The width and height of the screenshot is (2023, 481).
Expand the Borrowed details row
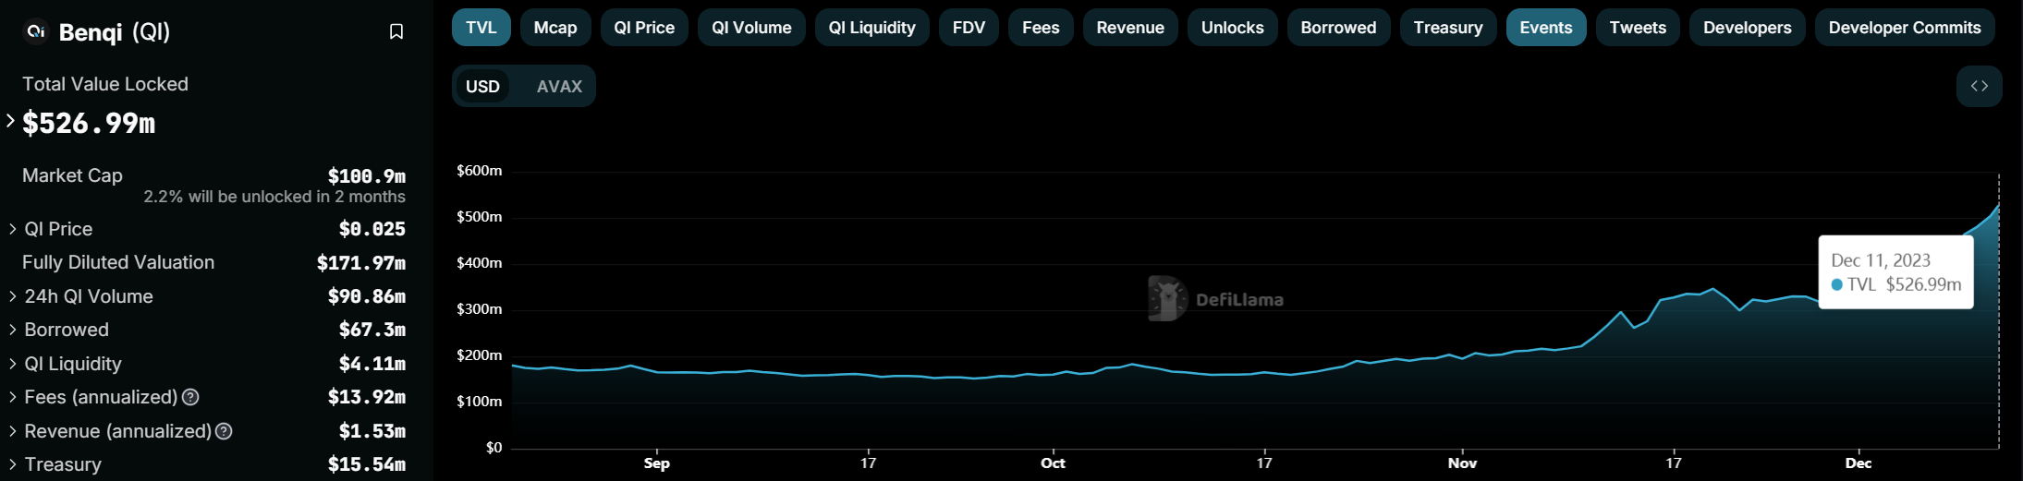[x=13, y=330]
